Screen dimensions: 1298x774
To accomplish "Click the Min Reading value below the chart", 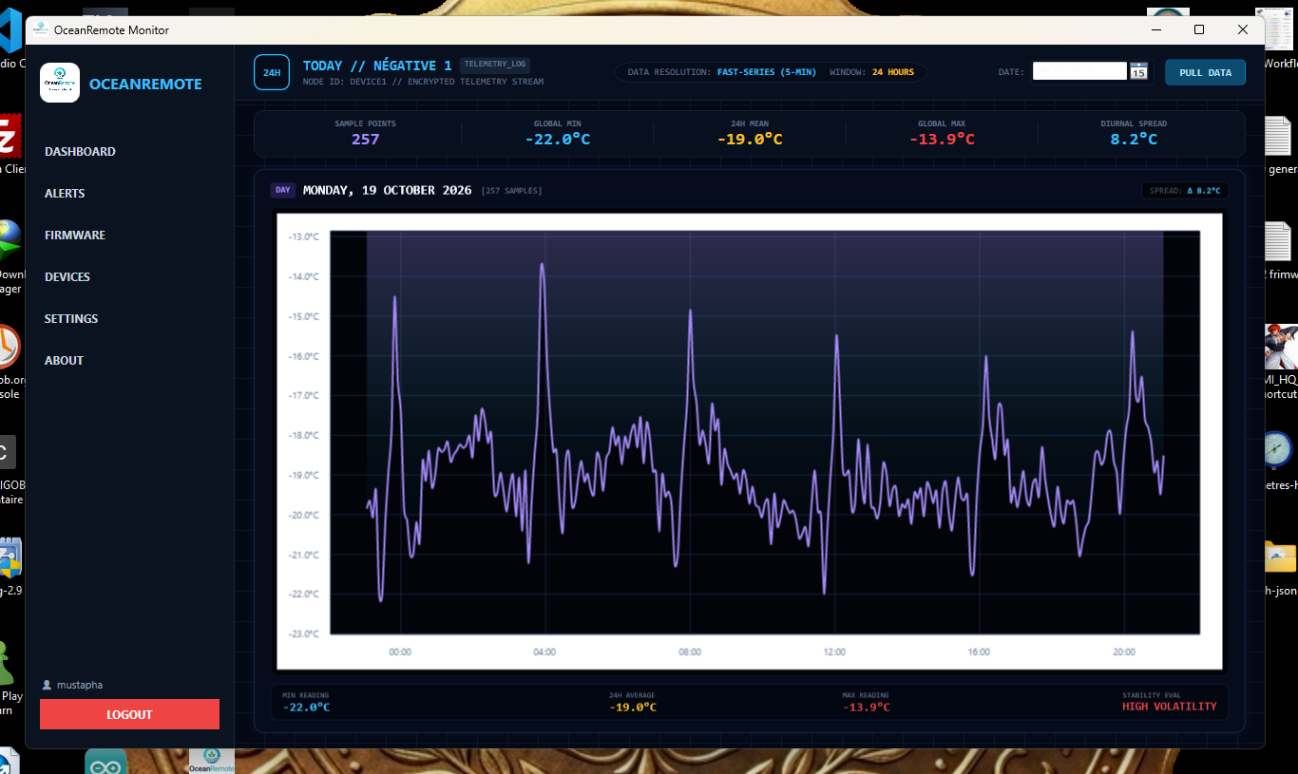I will click(306, 707).
